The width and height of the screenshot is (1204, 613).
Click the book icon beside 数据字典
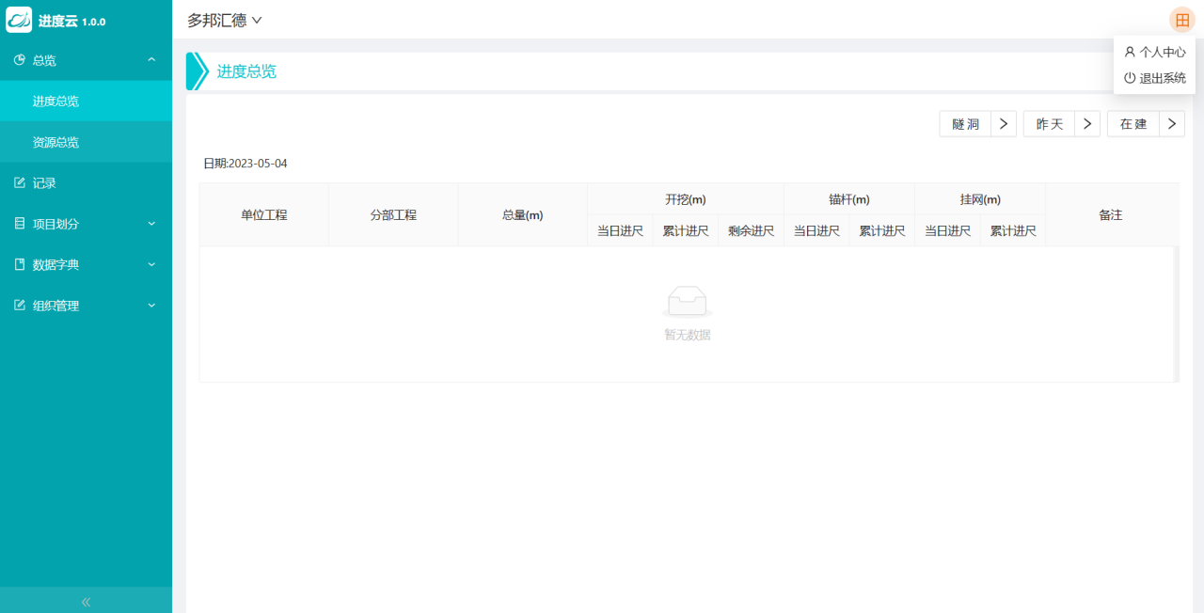click(x=20, y=265)
